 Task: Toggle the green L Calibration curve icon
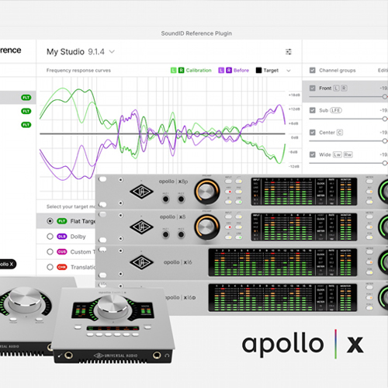pyautogui.click(x=174, y=71)
